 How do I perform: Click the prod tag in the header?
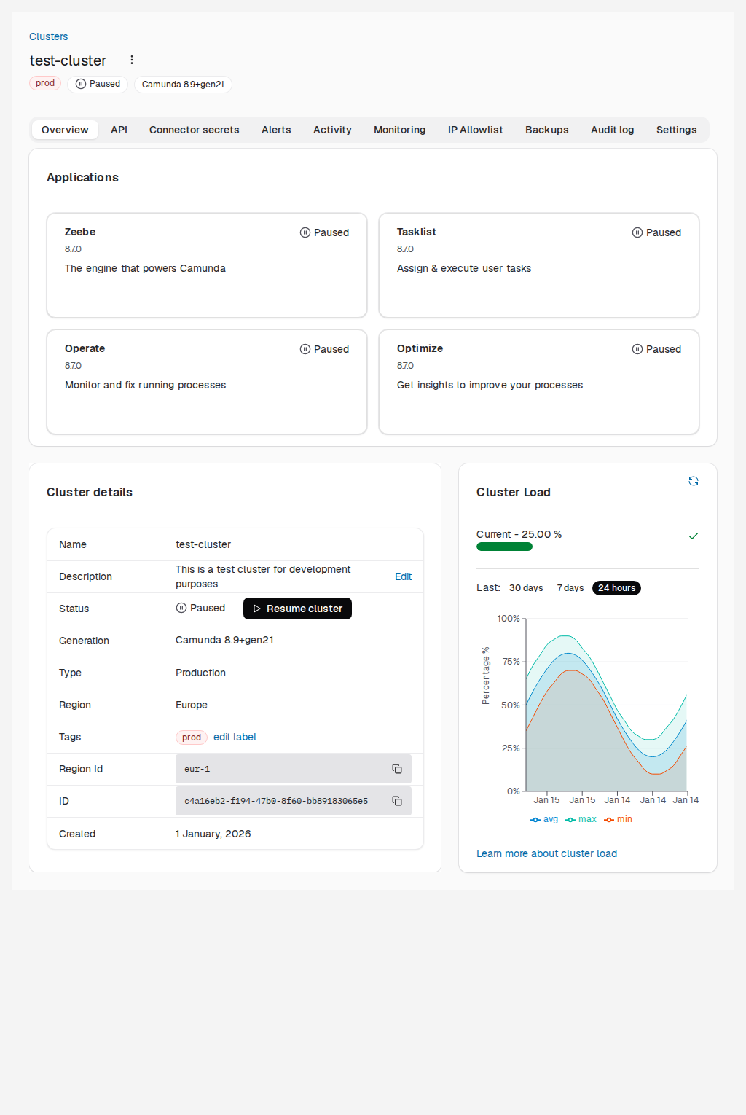45,83
